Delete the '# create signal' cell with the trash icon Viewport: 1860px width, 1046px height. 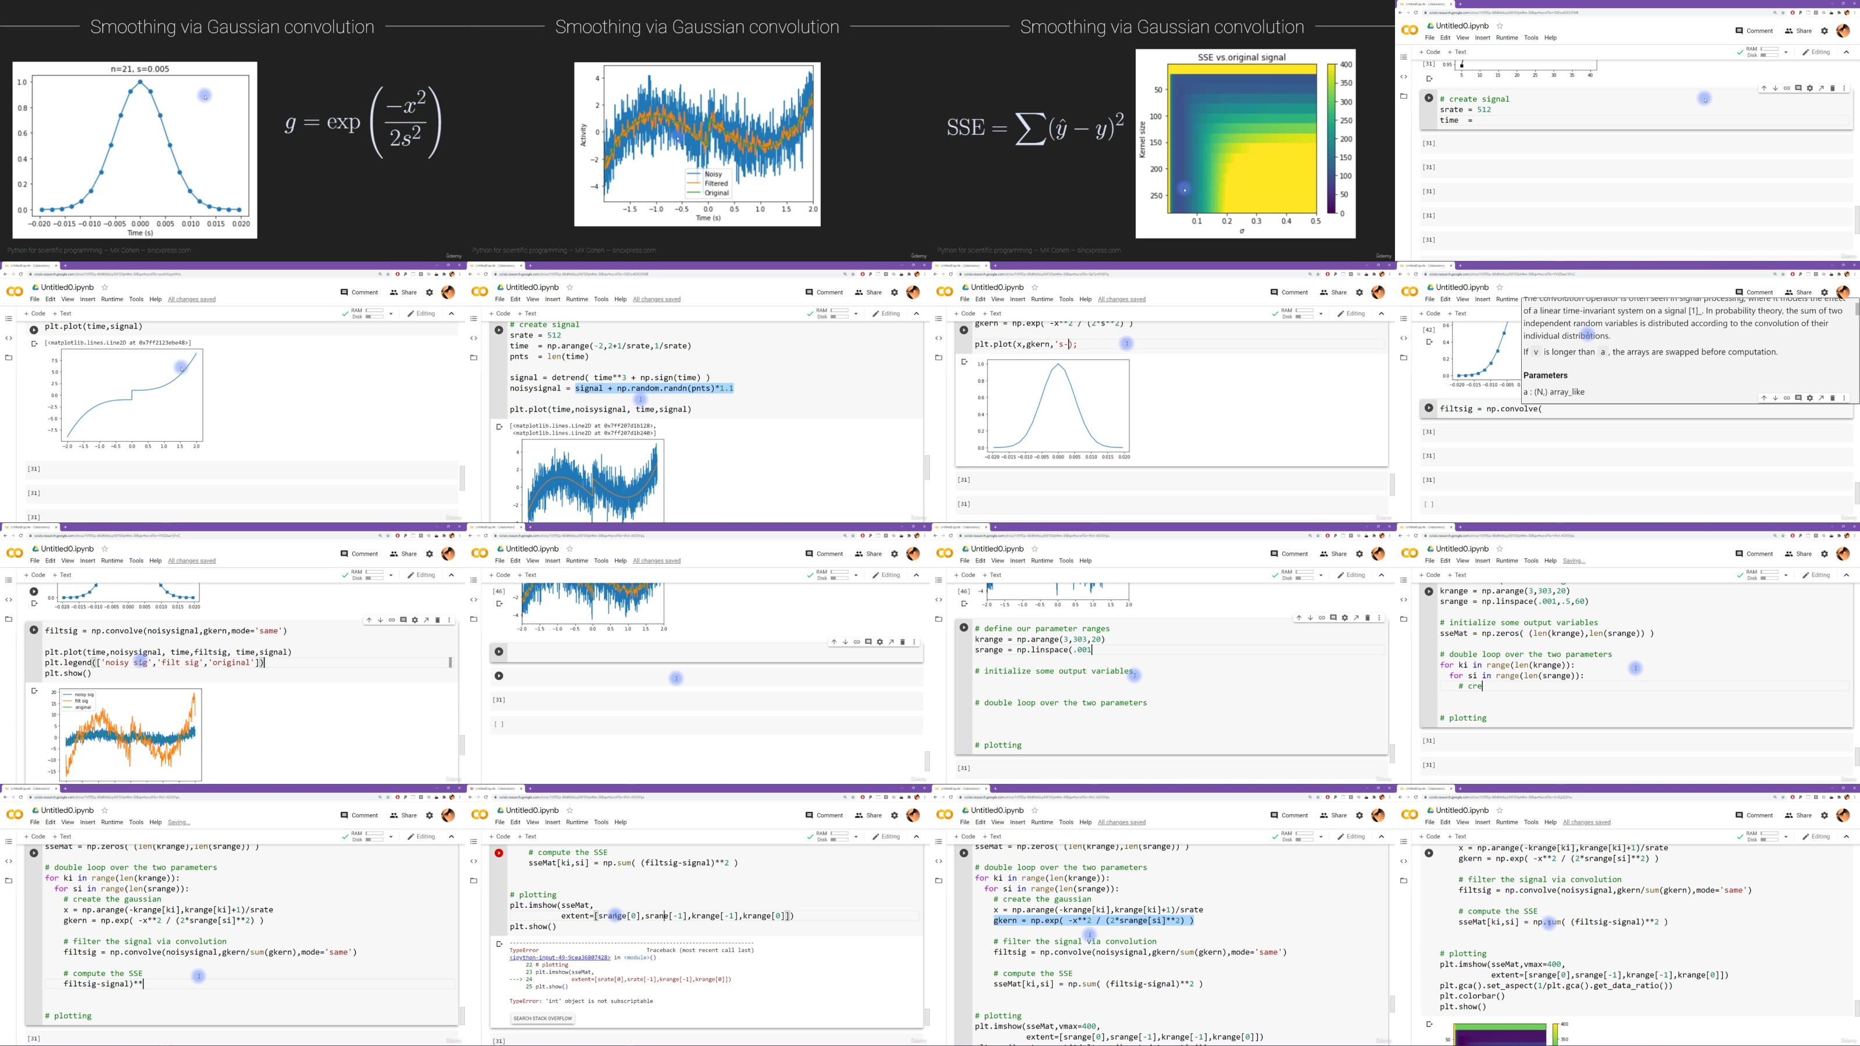1832,88
